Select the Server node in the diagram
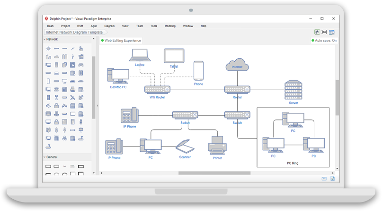Image resolution: width=382 pixels, height=211 pixels. 293,90
